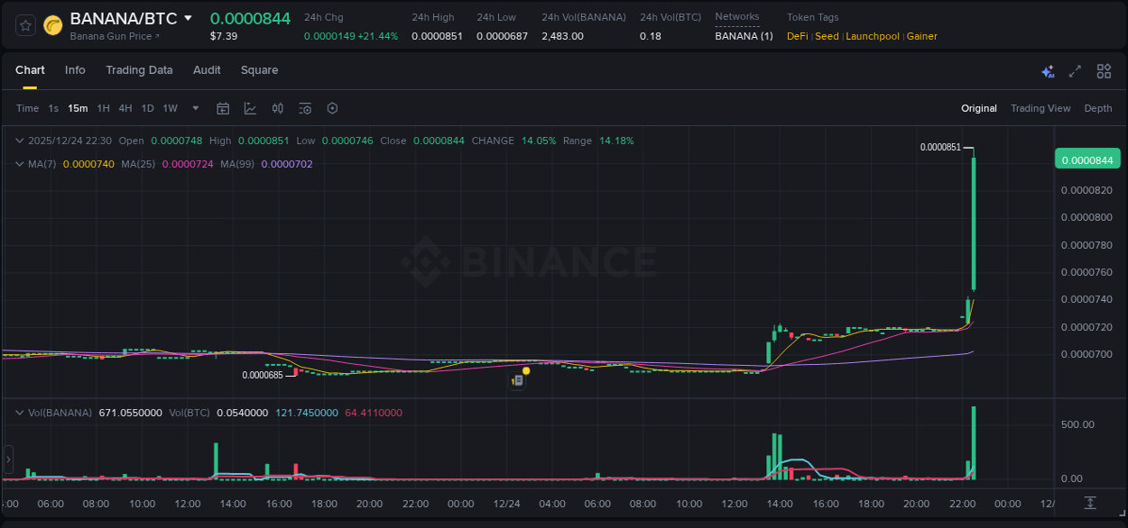Select the 1H time interval

(103, 108)
